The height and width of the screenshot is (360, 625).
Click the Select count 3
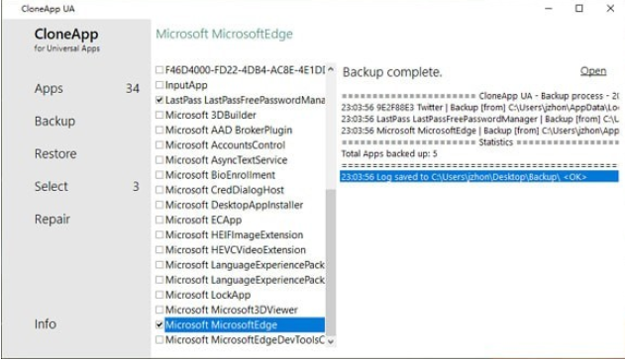pyautogui.click(x=136, y=186)
